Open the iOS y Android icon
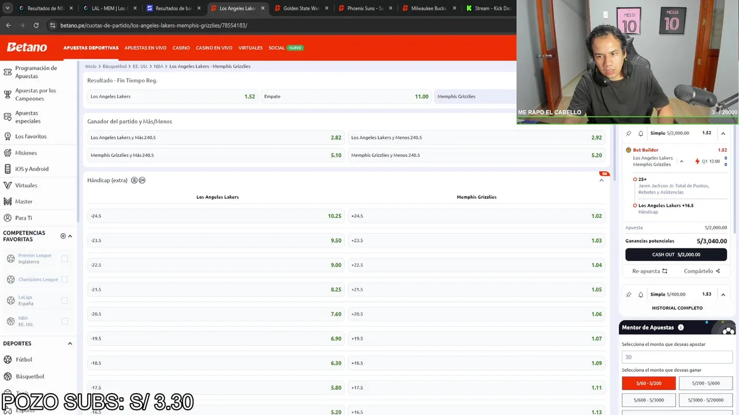 click(x=8, y=169)
